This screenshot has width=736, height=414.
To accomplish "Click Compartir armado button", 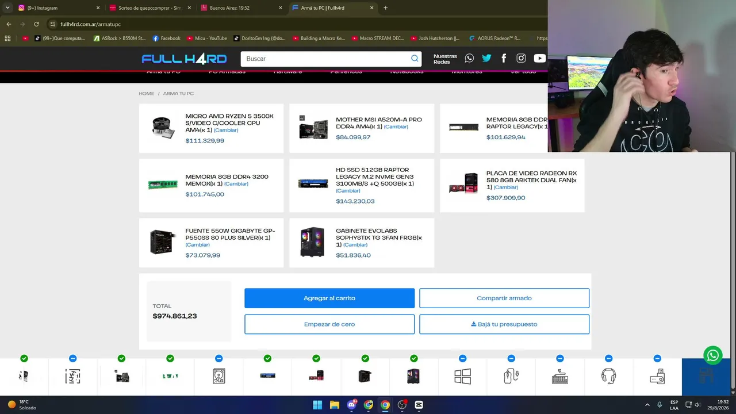I will (504, 298).
